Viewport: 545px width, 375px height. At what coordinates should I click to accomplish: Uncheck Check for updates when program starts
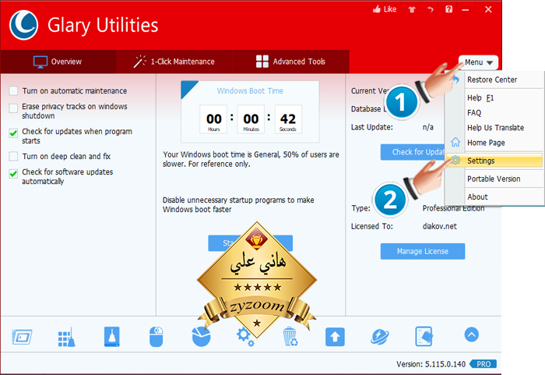tap(13, 133)
